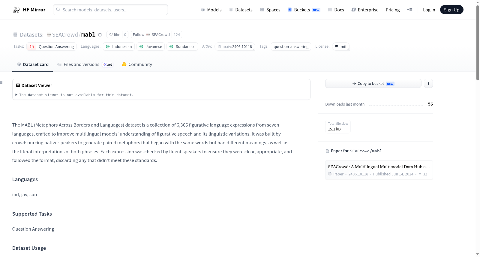Click the follower count 124

click(x=177, y=35)
